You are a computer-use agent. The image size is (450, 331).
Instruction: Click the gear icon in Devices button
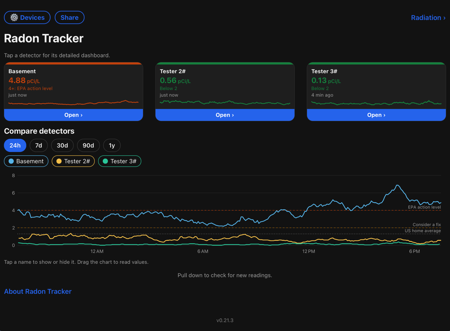(x=14, y=17)
